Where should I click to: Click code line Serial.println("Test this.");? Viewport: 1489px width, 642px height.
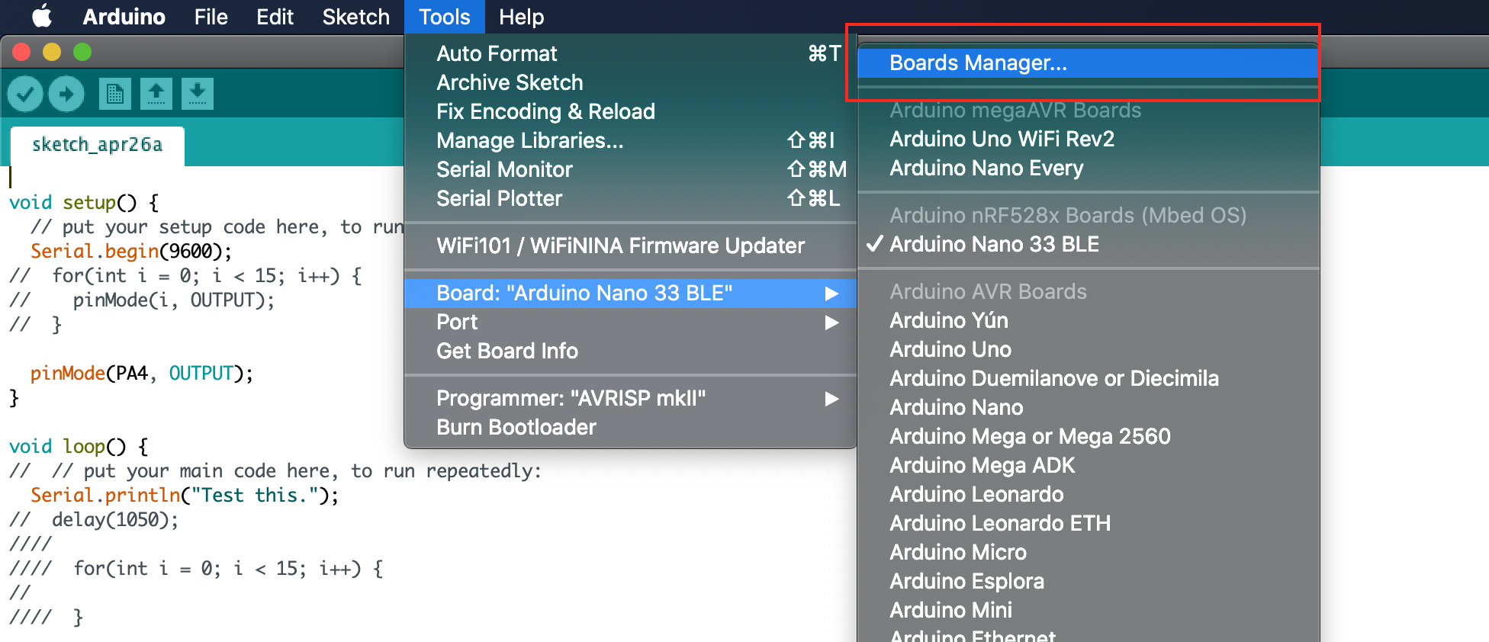[185, 495]
